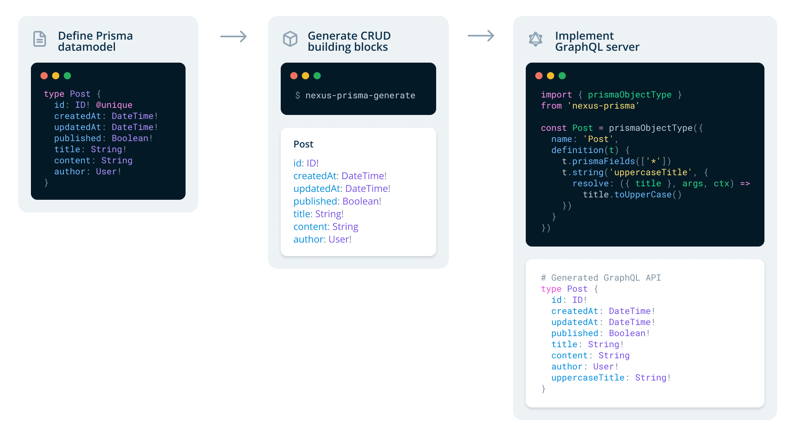Click the yellow dot on the nexus-prisma-generate terminal
This screenshot has width=793, height=436.
pyautogui.click(x=305, y=75)
